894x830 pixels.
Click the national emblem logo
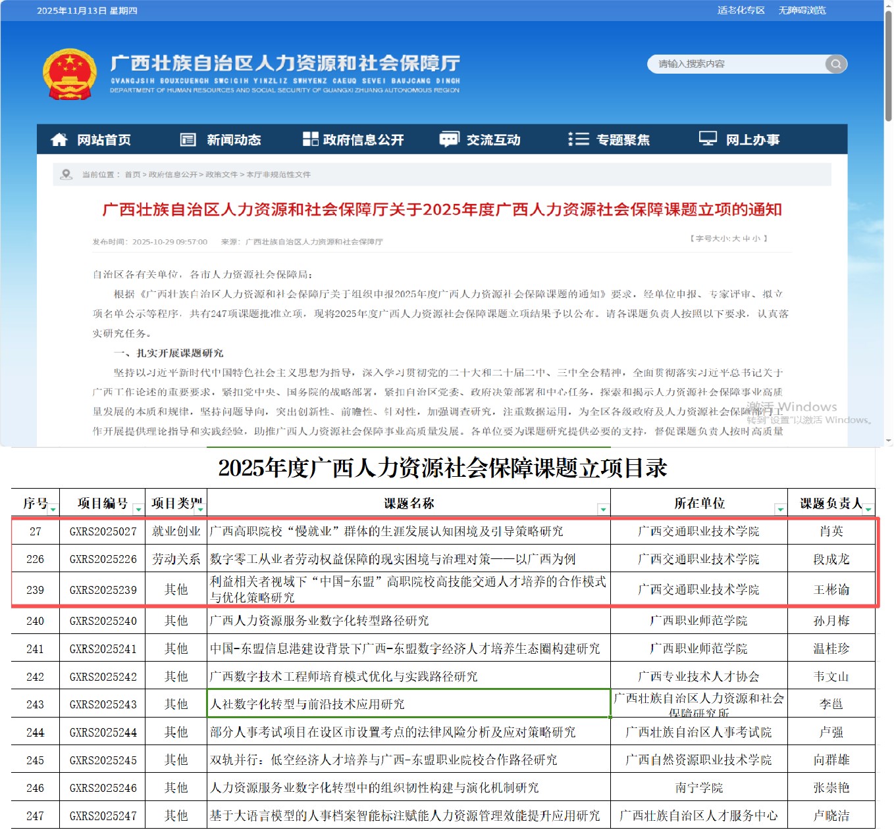70,74
